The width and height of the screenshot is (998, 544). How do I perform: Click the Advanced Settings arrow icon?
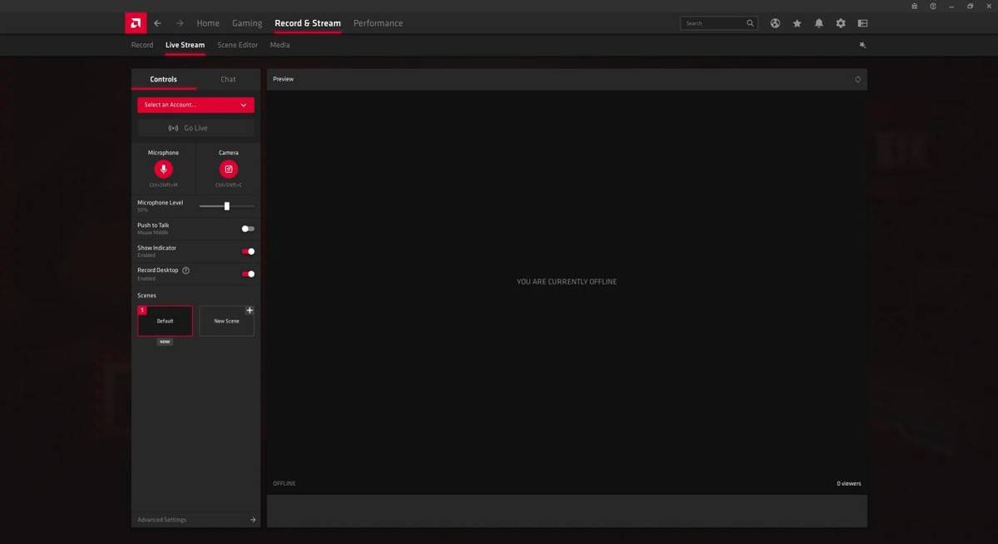click(x=253, y=520)
